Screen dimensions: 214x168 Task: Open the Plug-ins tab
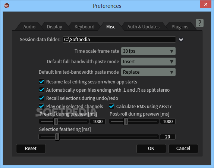180,27
